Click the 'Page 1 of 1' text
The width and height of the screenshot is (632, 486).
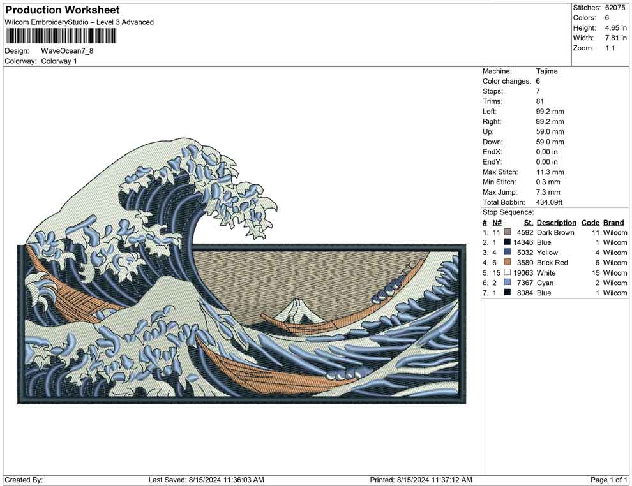coord(608,480)
